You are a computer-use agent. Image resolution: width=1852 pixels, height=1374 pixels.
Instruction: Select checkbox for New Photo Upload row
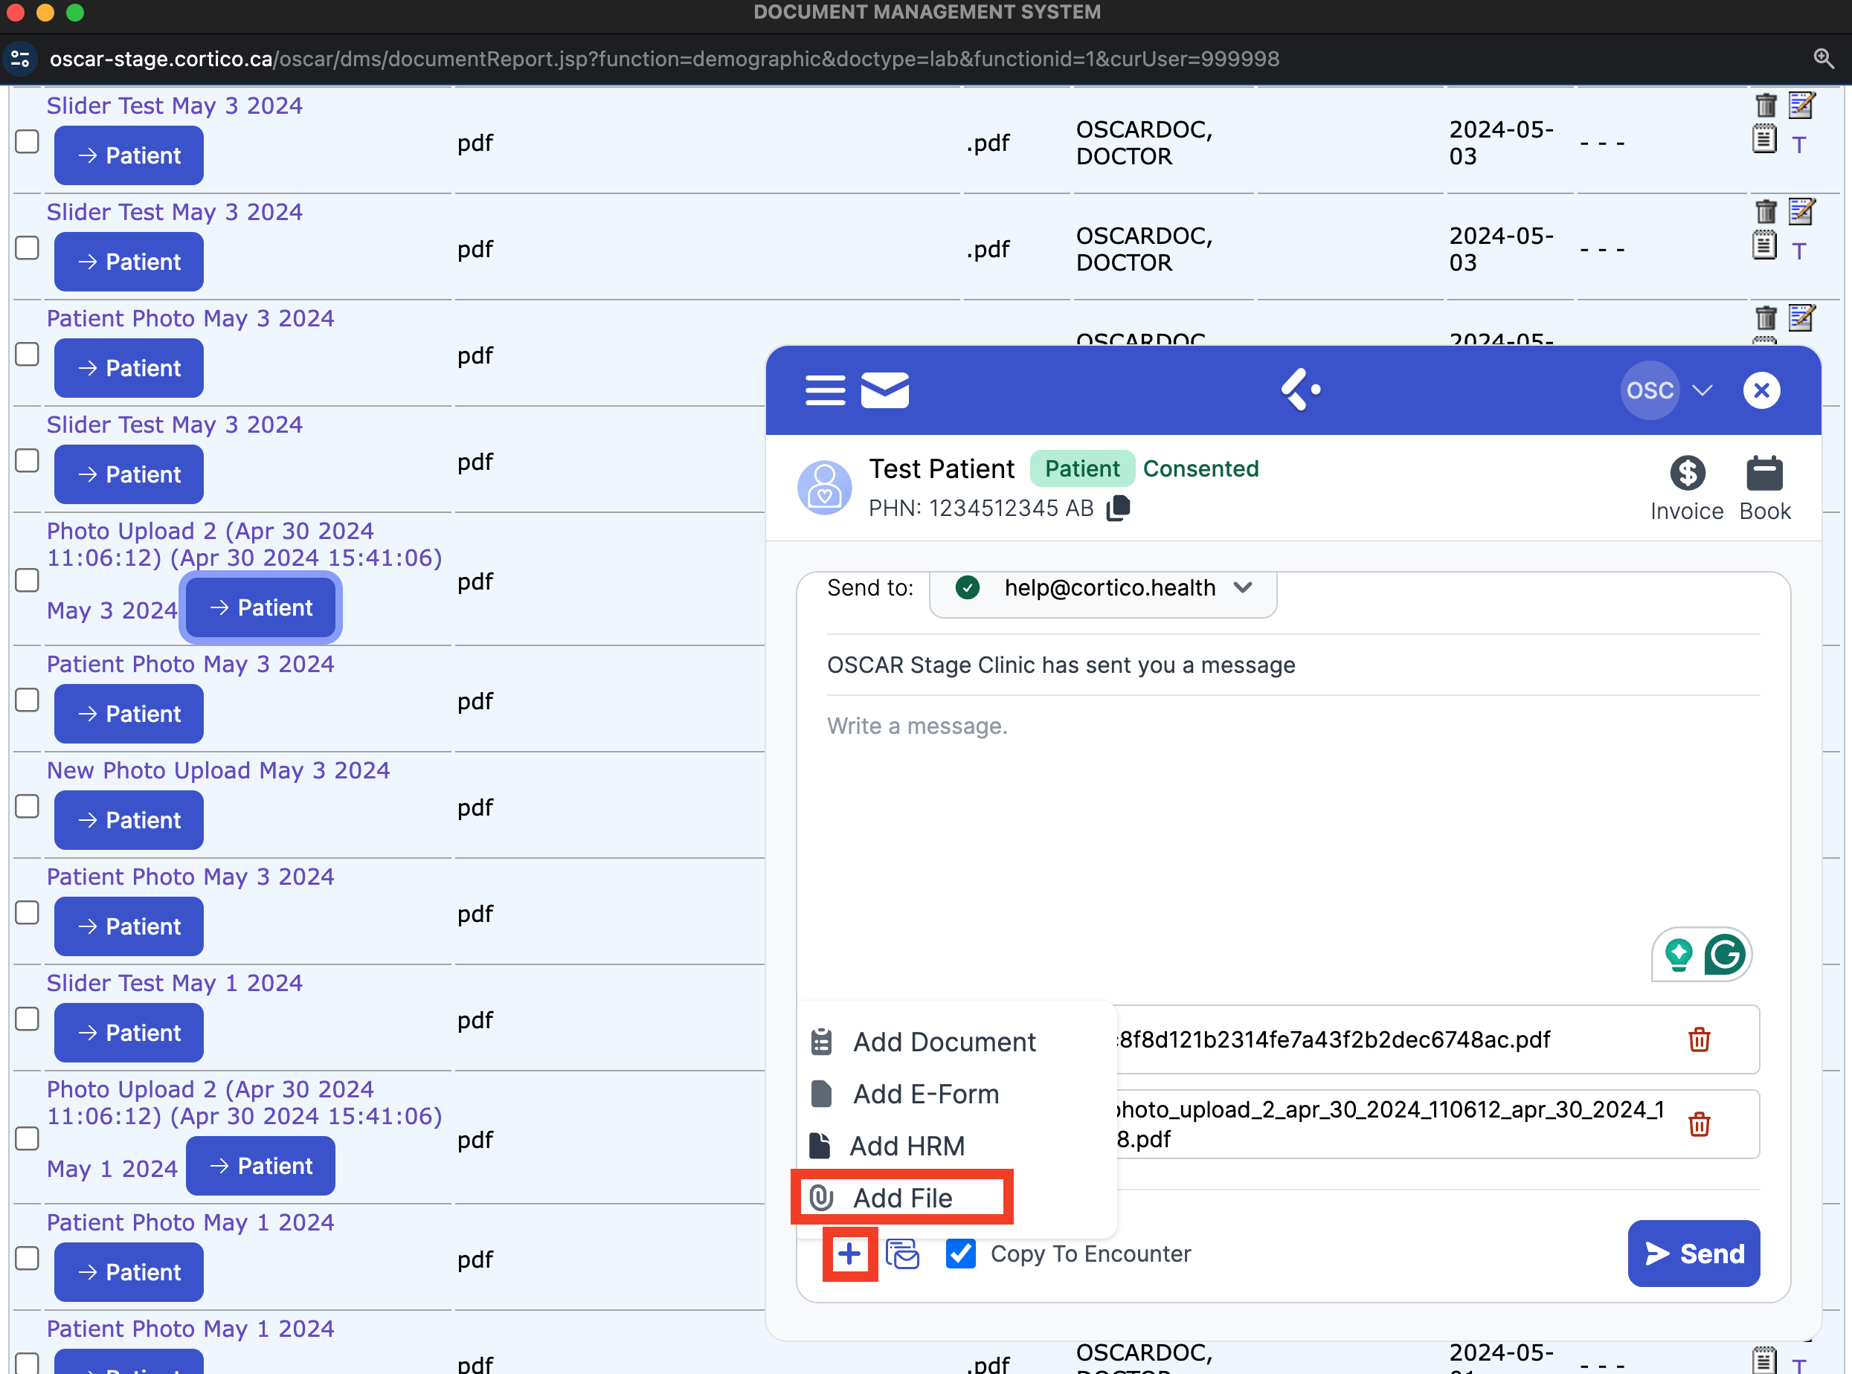click(x=28, y=807)
